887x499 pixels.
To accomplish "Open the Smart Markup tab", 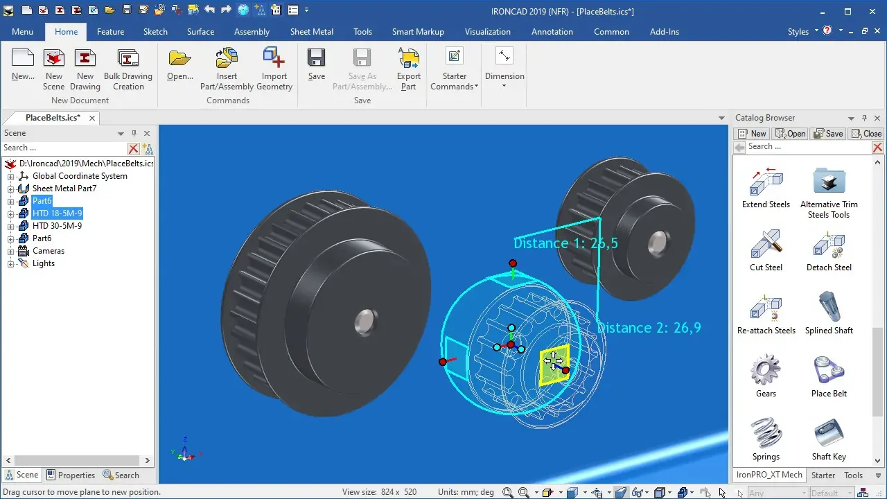I will click(418, 32).
